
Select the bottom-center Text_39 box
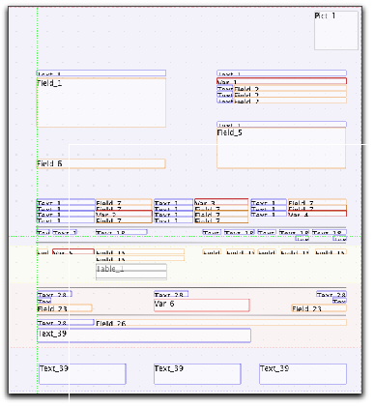(197, 374)
